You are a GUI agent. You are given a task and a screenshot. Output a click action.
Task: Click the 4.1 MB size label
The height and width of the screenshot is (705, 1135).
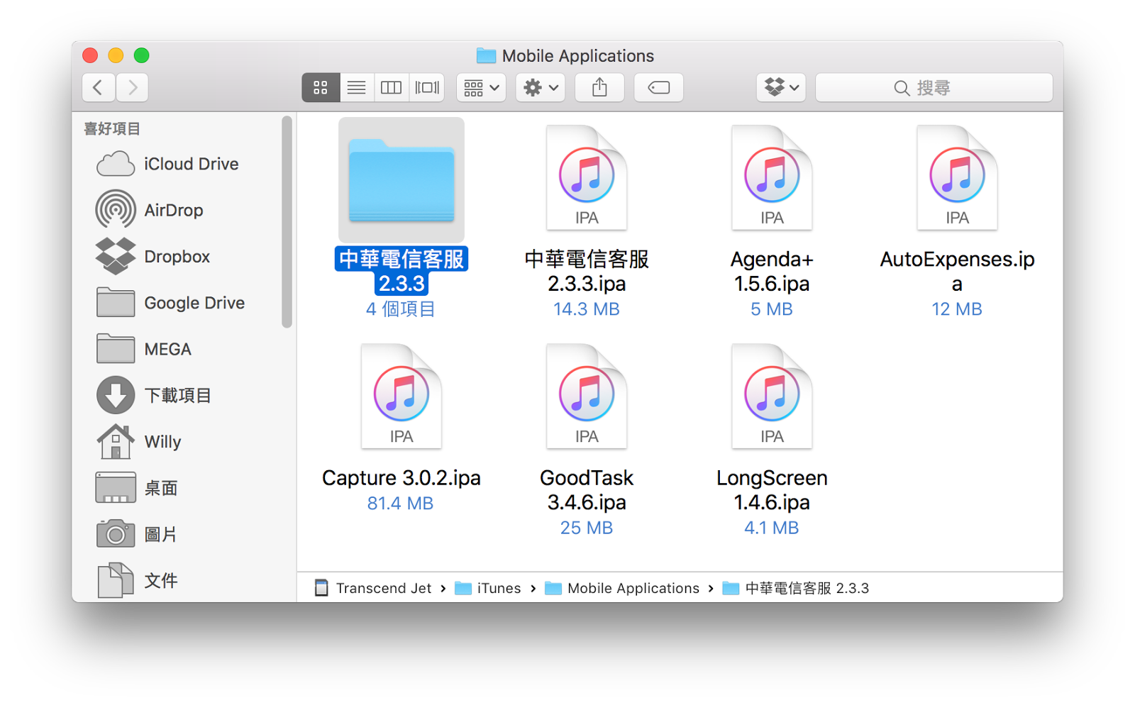pos(772,528)
